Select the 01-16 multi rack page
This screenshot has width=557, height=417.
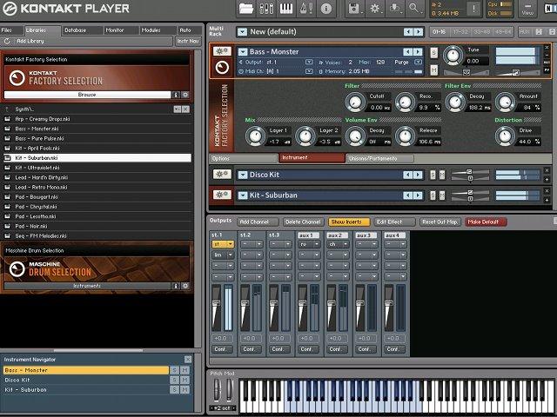439,32
